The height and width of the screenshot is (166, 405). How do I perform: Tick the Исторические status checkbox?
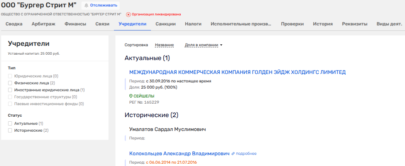coord(10,131)
